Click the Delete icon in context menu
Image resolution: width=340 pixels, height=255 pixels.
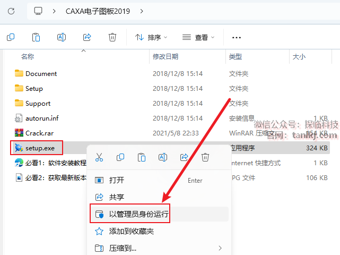coord(205,157)
